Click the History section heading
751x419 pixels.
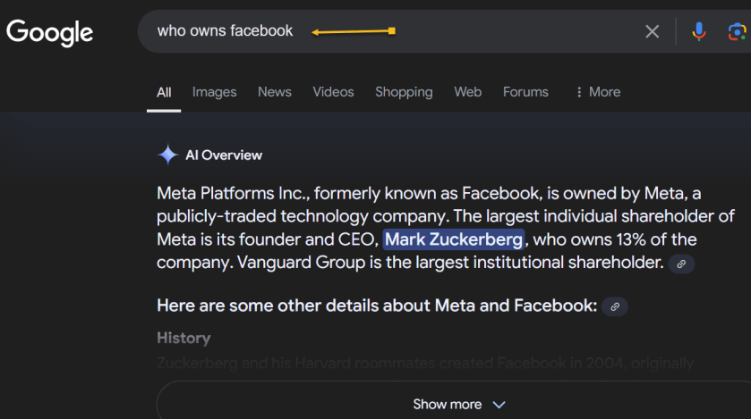[183, 338]
